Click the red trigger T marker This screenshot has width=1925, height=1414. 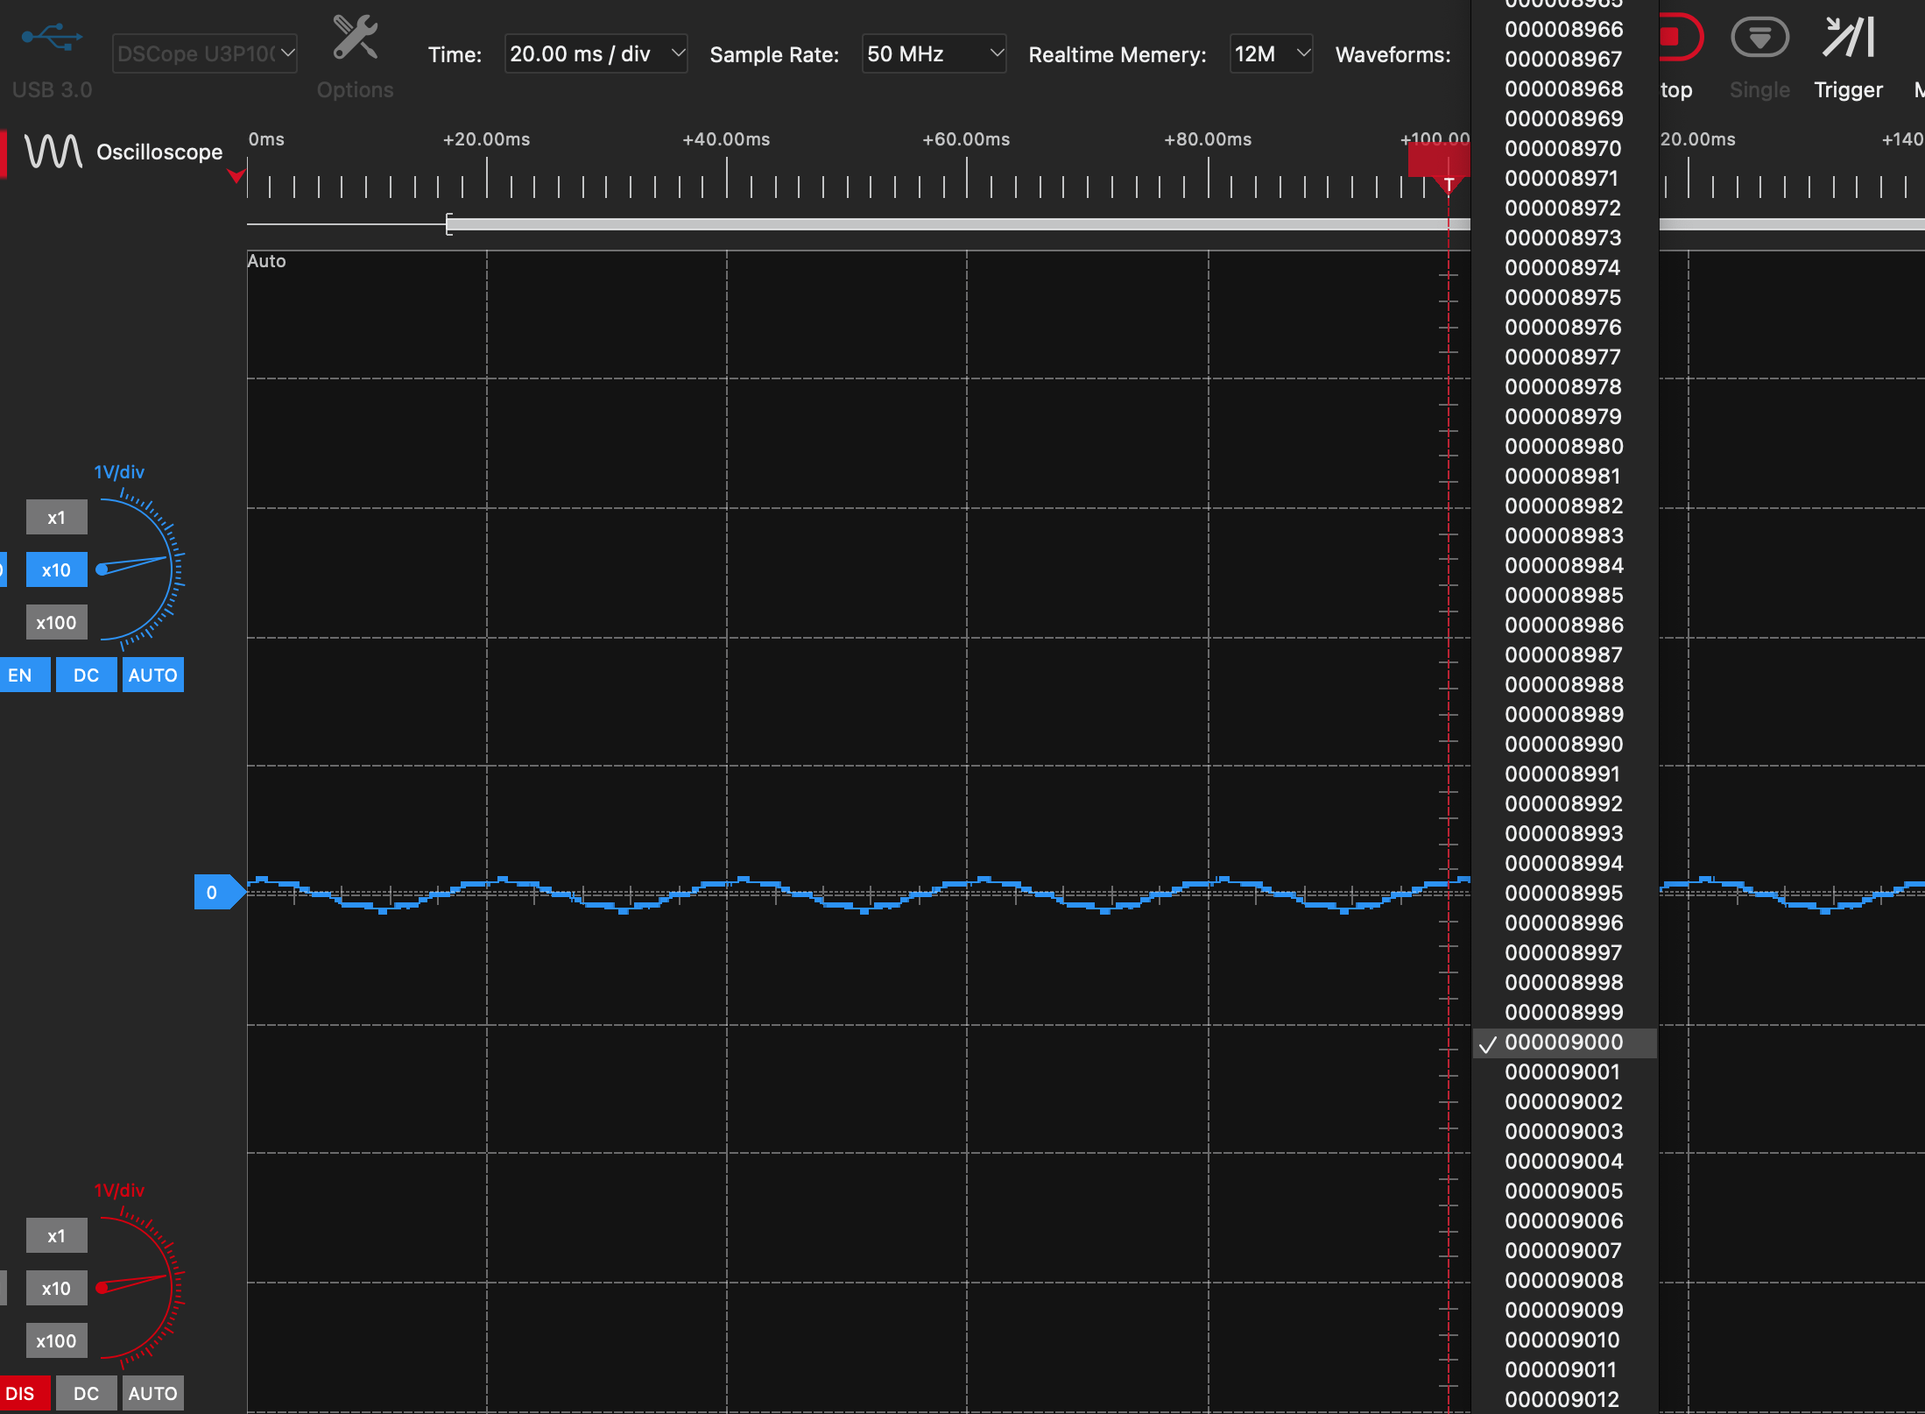click(x=1448, y=182)
